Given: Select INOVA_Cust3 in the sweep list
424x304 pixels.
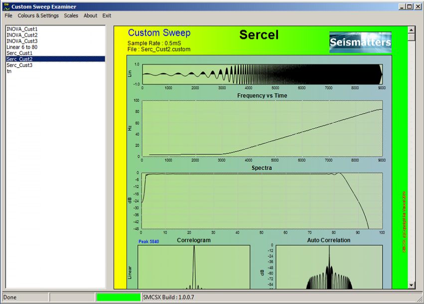Looking at the screenshot, I should coord(55,41).
